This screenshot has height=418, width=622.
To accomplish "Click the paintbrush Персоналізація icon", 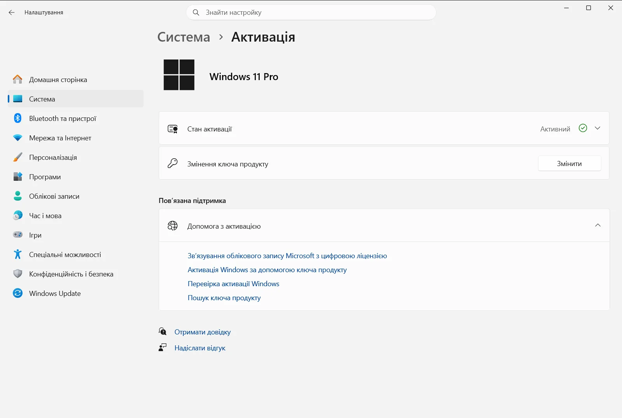I will tap(17, 157).
